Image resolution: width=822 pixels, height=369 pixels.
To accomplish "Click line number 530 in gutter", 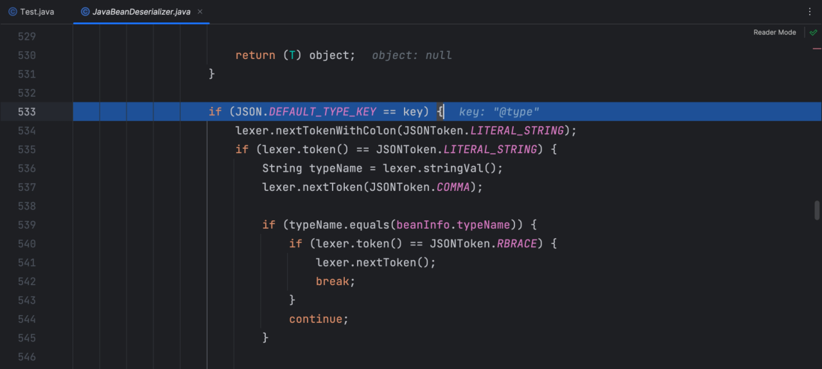I will 27,55.
